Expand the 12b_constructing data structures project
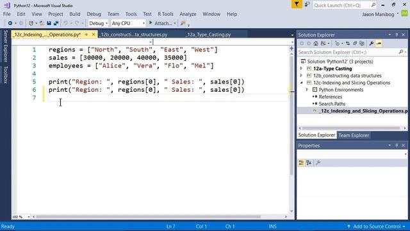410x231 pixels. (301, 76)
